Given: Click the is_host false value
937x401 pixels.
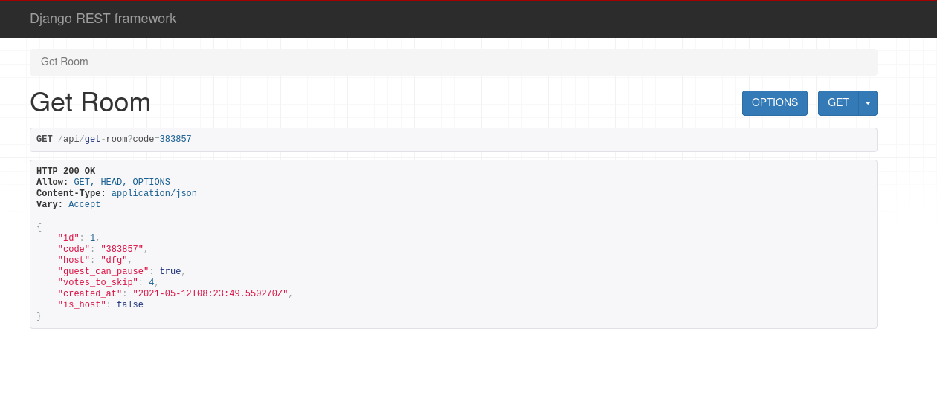Looking at the screenshot, I should (x=130, y=305).
